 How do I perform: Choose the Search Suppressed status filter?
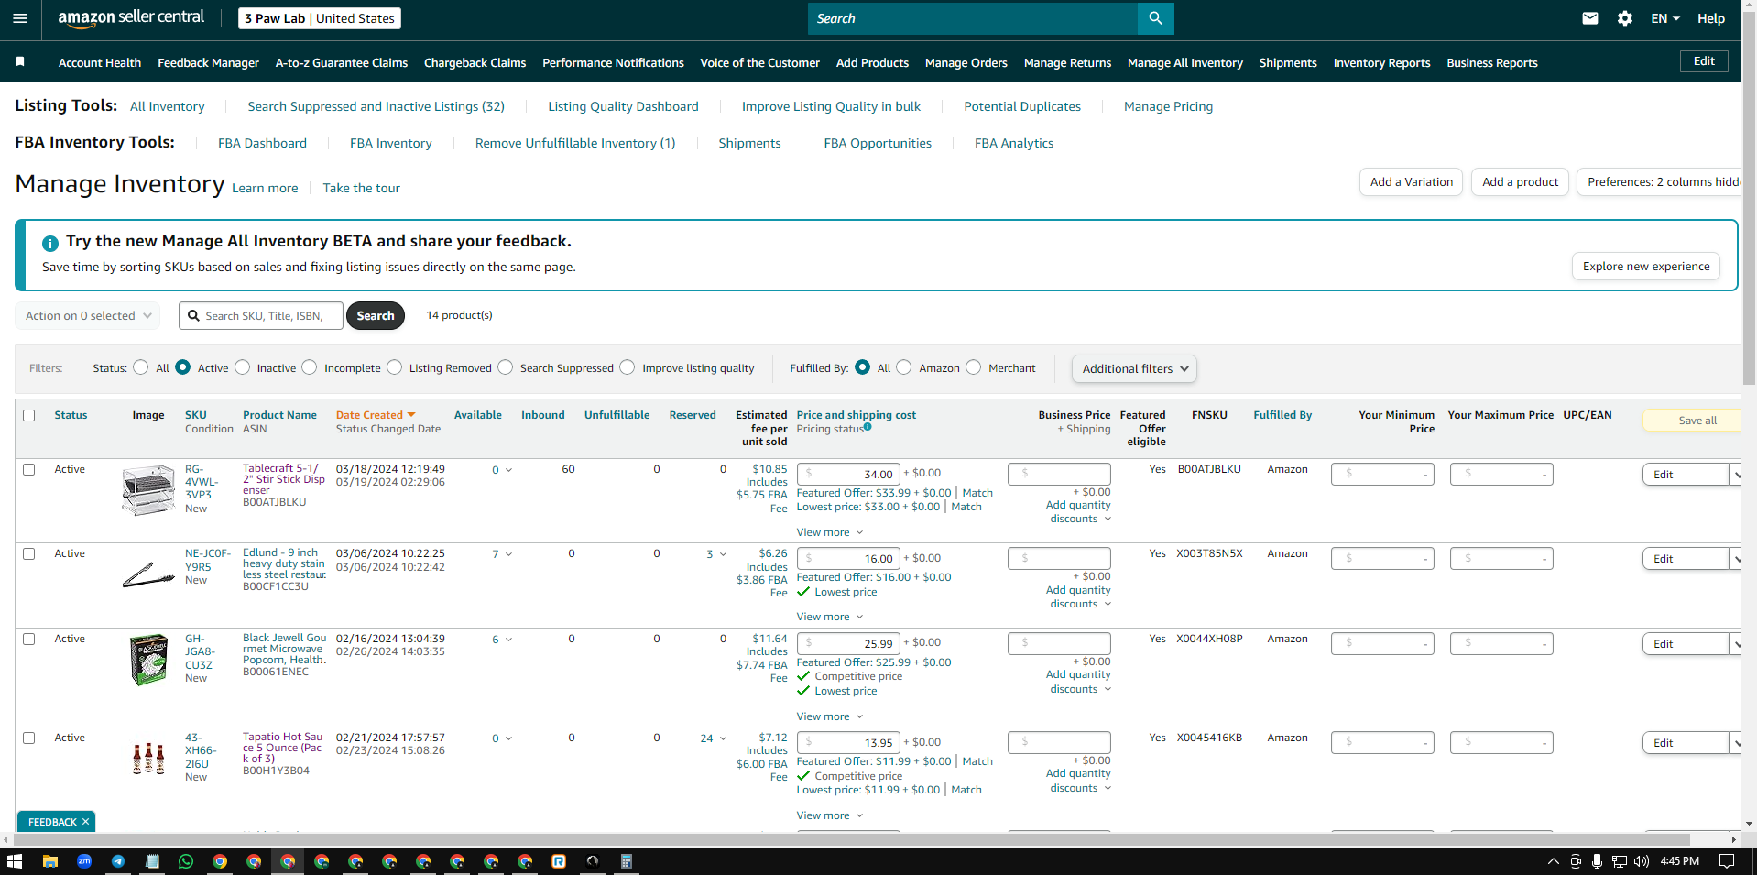point(506,367)
